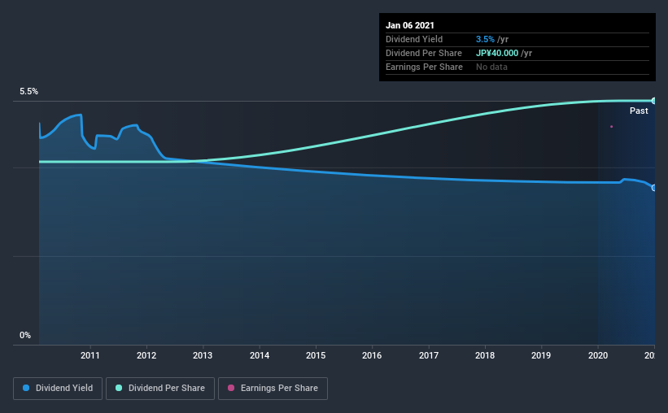Click the 2015 x-axis label
Image resolution: width=668 pixels, height=413 pixels.
click(316, 355)
